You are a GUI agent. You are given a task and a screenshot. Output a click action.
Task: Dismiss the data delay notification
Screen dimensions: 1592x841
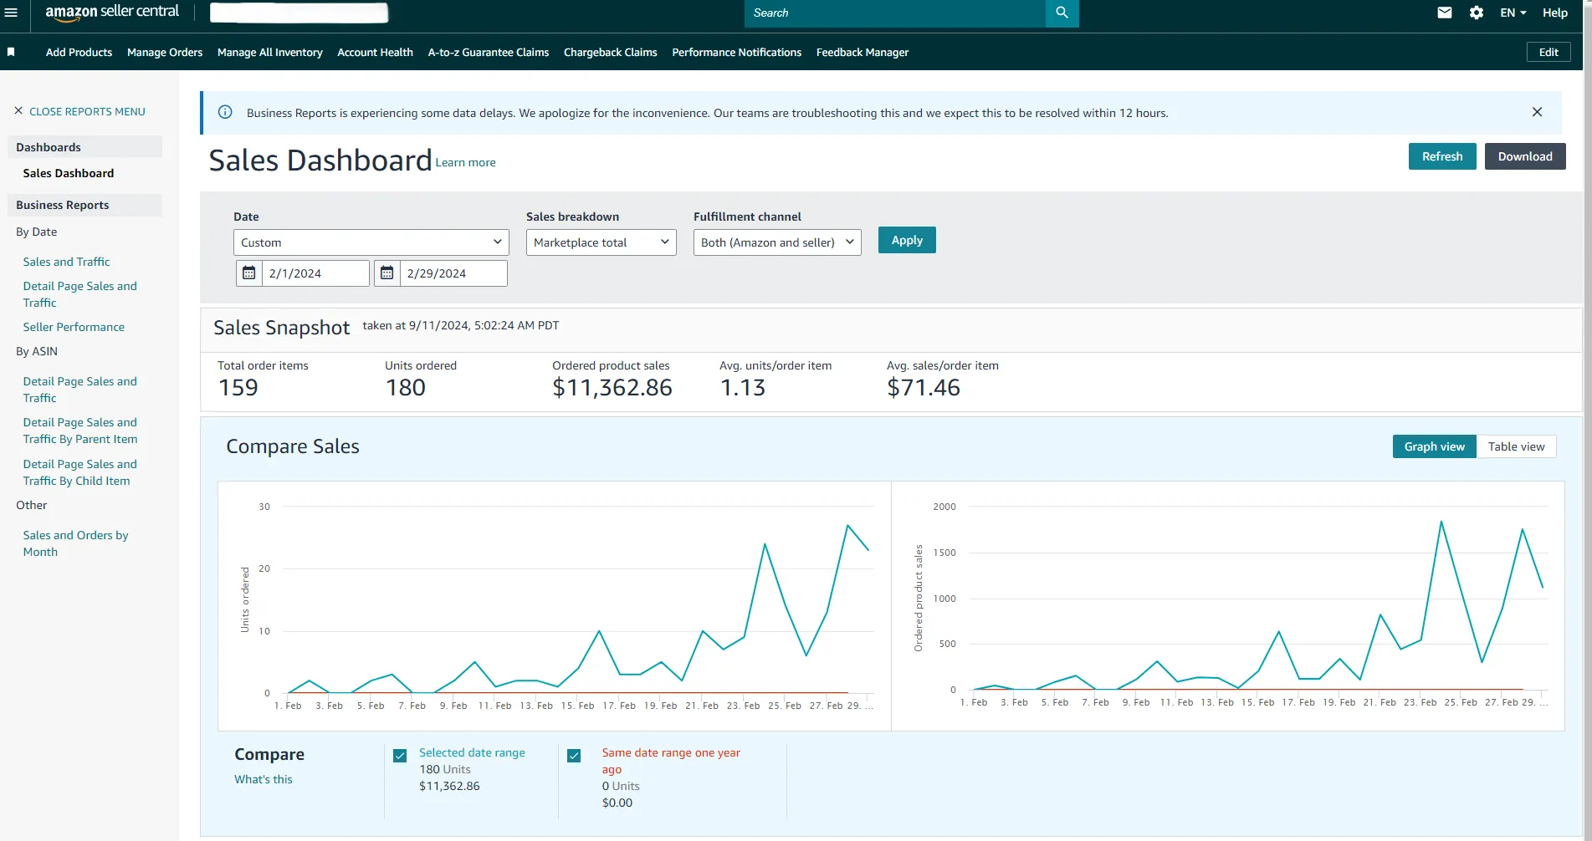(x=1537, y=112)
